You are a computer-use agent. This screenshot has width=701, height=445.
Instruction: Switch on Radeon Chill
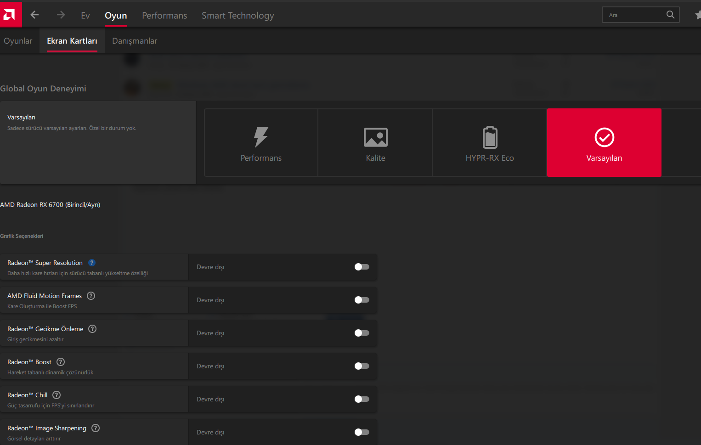[362, 399]
